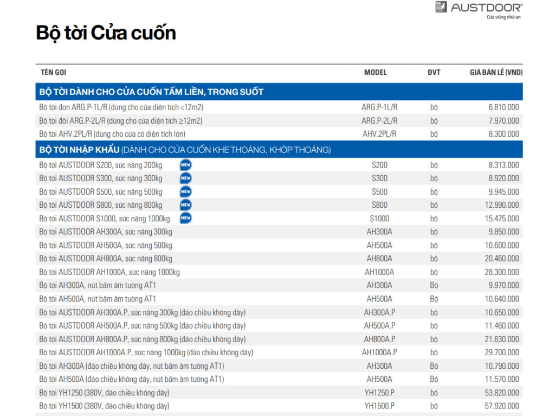
Task: Select the price 28.300.000 cell
Action: (x=501, y=272)
